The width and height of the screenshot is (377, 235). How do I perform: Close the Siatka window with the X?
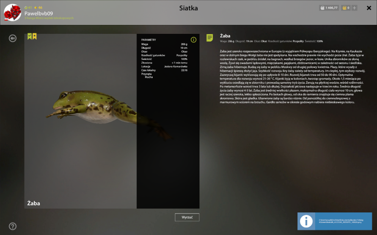pos(369,8)
